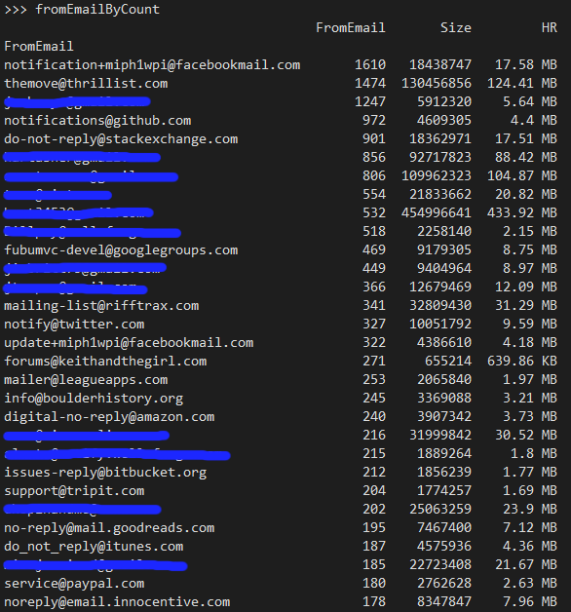
Task: Click the count value 1247
Action: [x=370, y=102]
